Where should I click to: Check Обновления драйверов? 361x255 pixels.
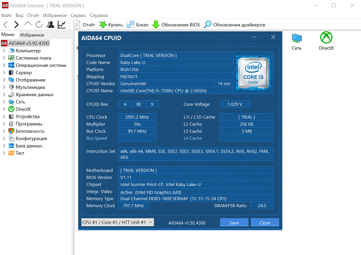[234, 25]
